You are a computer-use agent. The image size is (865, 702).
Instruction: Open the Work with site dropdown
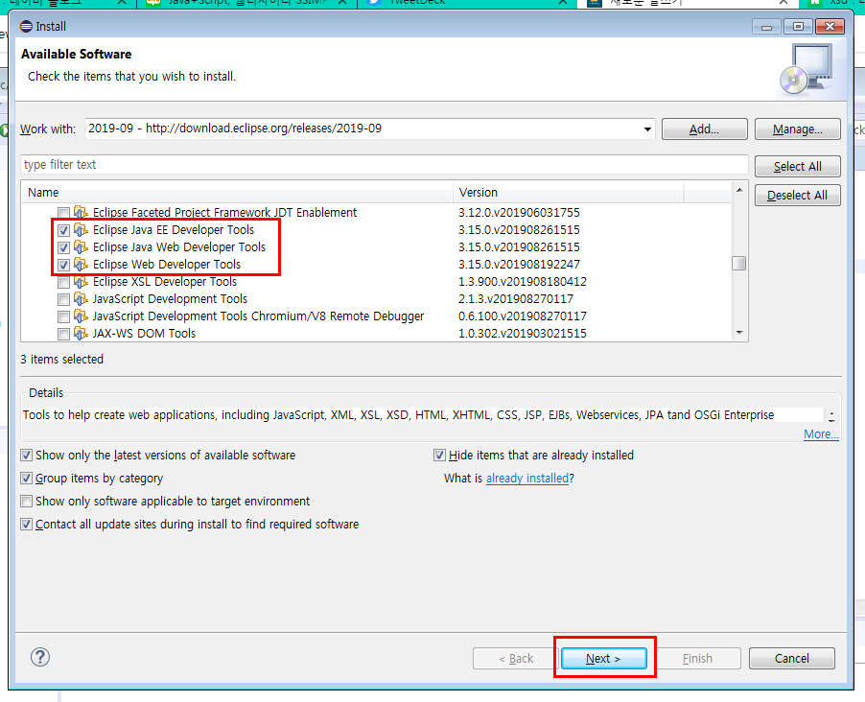(647, 129)
